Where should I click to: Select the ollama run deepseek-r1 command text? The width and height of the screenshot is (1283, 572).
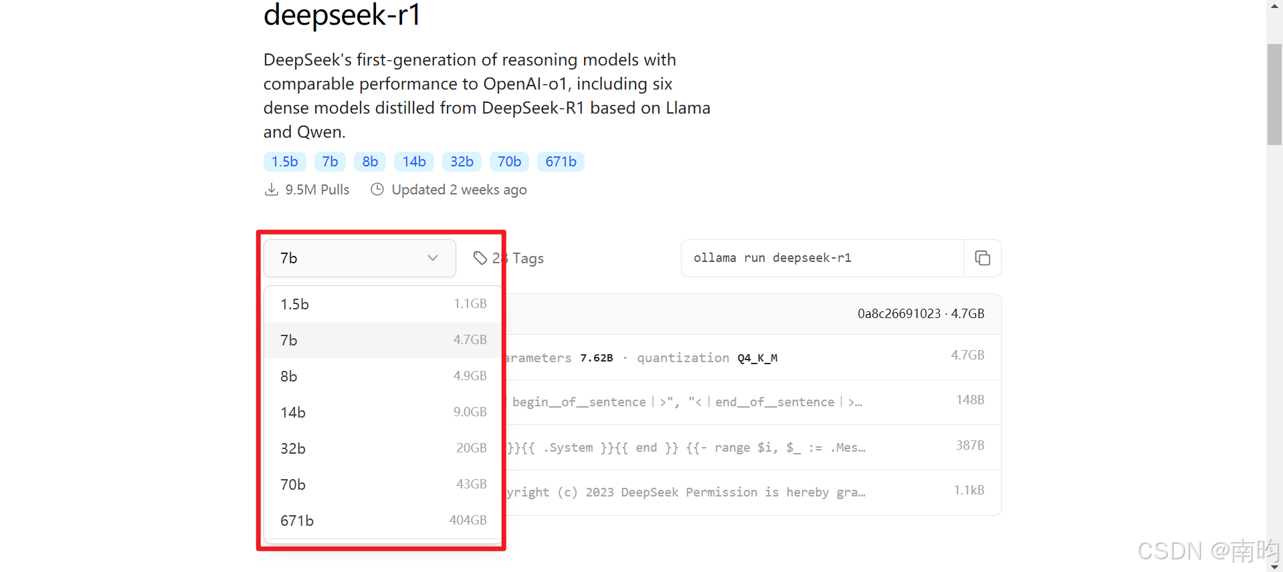772,258
